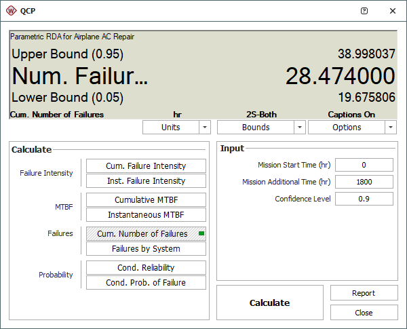Viewport: 407px width, 329px height.
Task: Edit the Mission Additional Time field
Action: click(364, 182)
